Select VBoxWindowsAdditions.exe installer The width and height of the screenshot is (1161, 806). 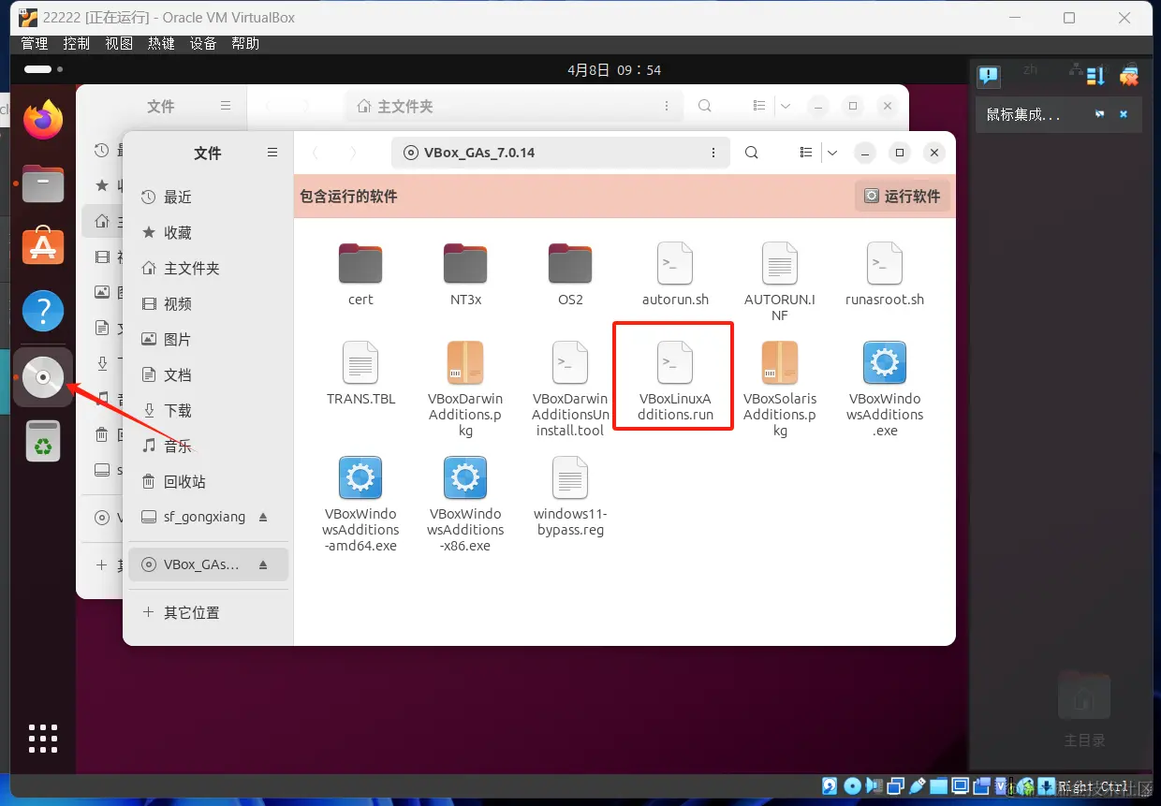[885, 388]
